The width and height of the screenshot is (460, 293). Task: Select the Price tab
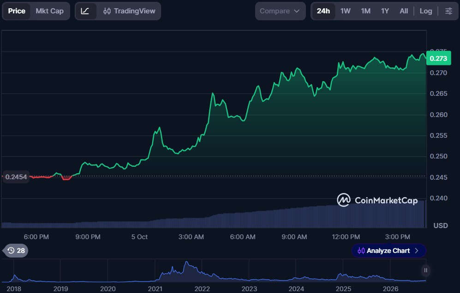(x=17, y=11)
